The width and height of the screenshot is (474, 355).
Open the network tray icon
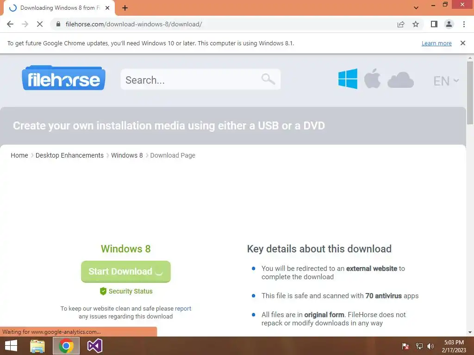pyautogui.click(x=419, y=346)
